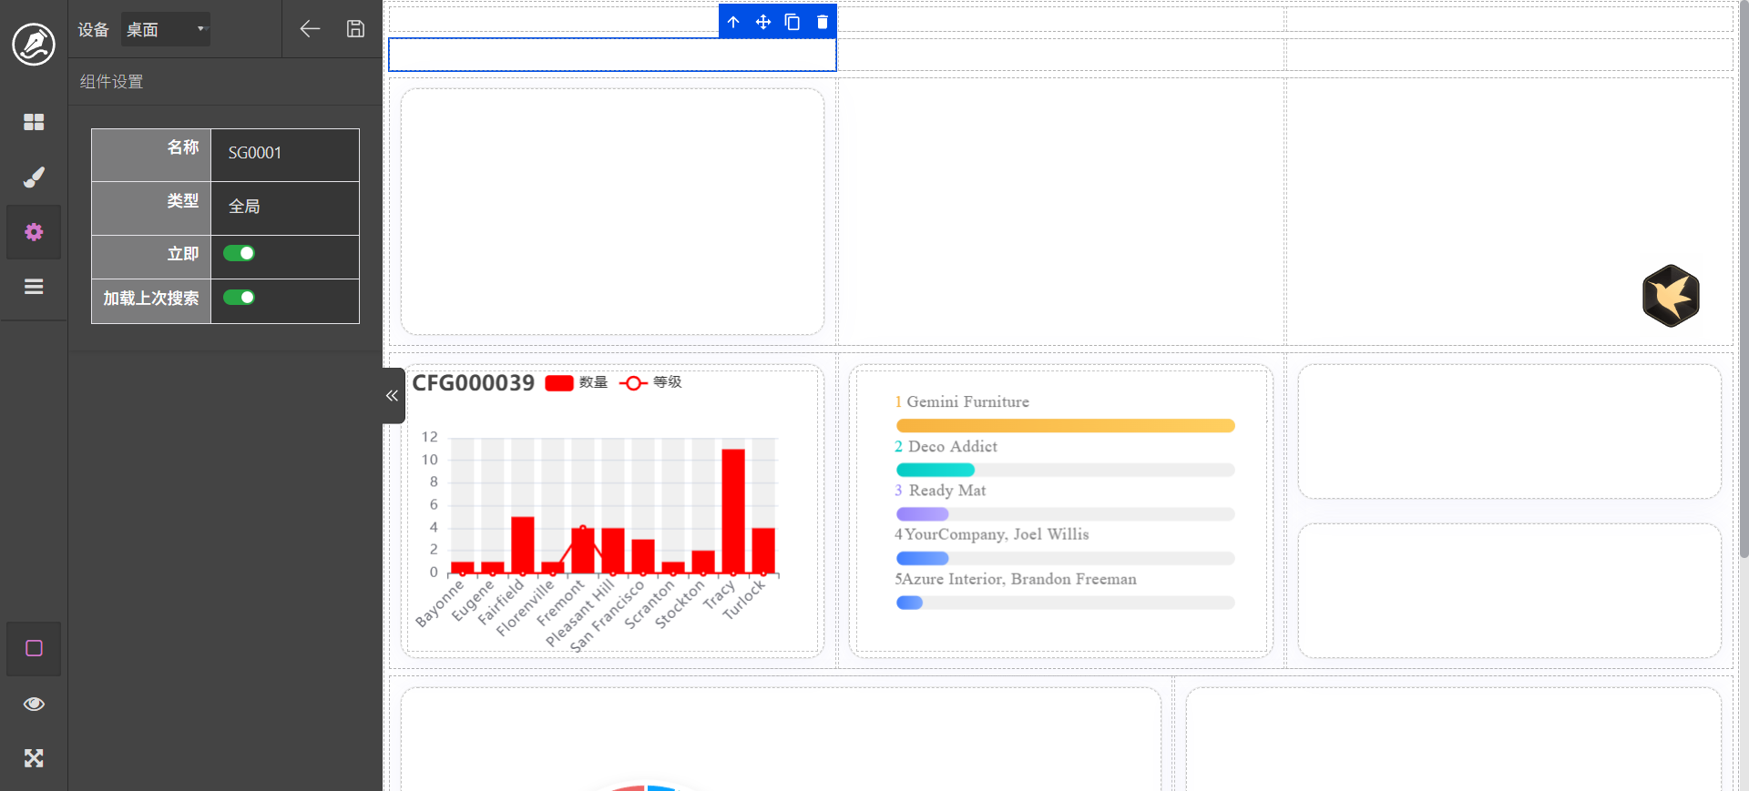Select the paintbrush style icon
This screenshot has width=1749, height=791.
pos(34,177)
